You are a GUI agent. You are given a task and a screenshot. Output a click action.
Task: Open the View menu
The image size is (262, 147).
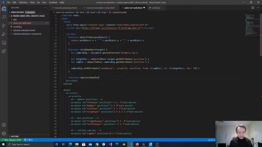click(x=32, y=2)
